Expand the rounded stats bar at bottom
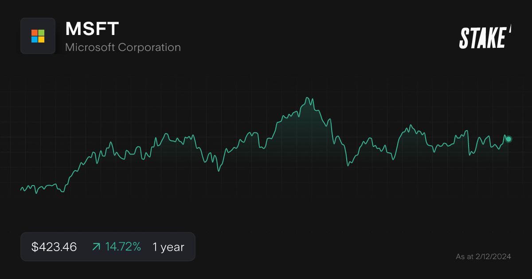532x279 pixels. [x=108, y=247]
